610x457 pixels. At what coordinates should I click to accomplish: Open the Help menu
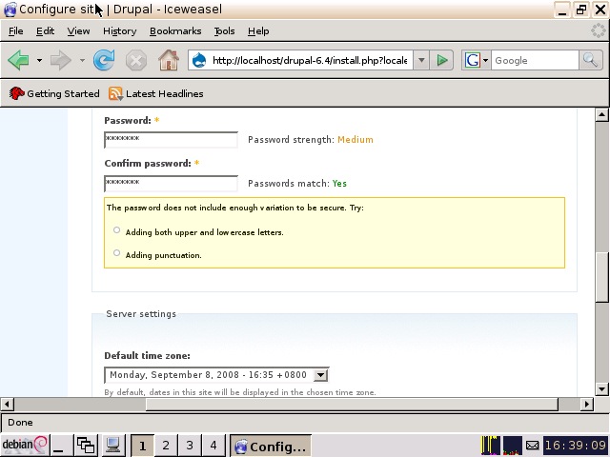tap(258, 31)
